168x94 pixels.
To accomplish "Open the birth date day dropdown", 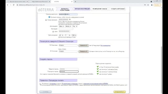I will 61,35.
